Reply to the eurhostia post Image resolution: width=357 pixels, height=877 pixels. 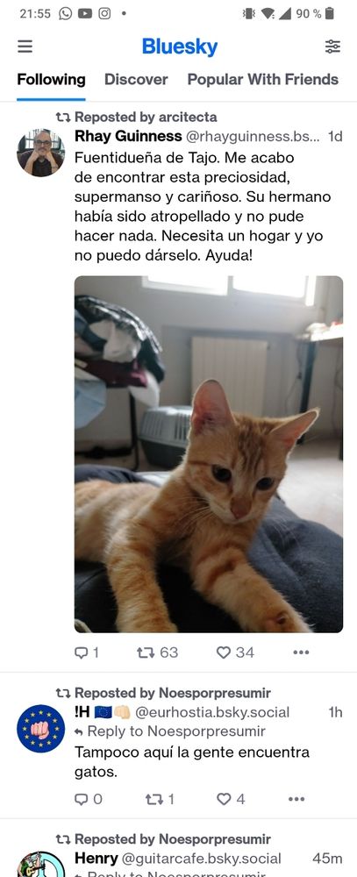point(89,799)
